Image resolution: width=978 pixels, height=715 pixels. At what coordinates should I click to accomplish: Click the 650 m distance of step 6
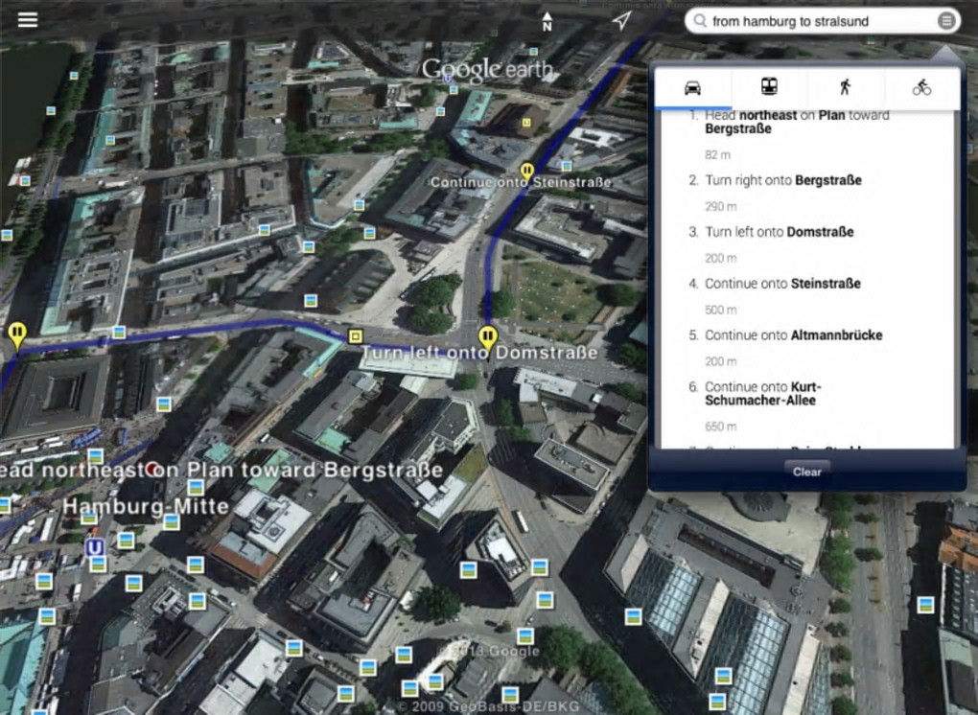[720, 427]
